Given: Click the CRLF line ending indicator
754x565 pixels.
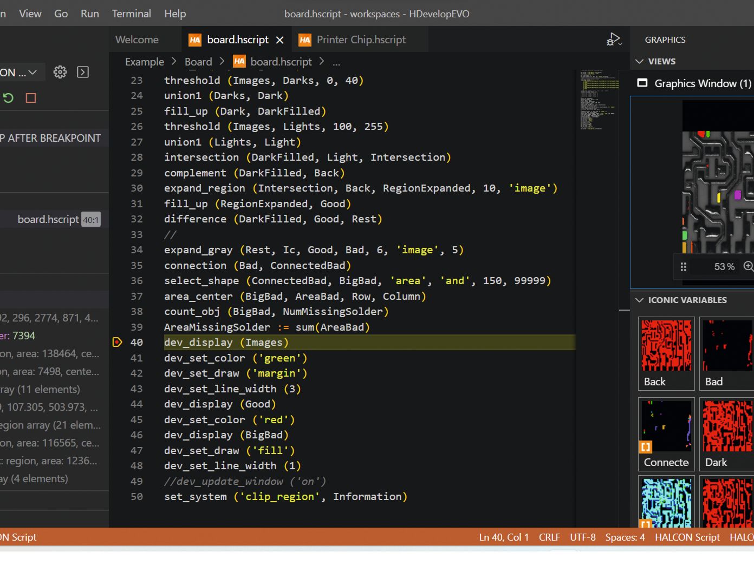Looking at the screenshot, I should [x=549, y=537].
